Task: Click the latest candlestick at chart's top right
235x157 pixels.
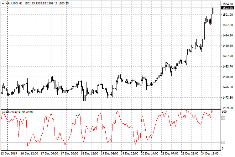Action: pyautogui.click(x=213, y=10)
